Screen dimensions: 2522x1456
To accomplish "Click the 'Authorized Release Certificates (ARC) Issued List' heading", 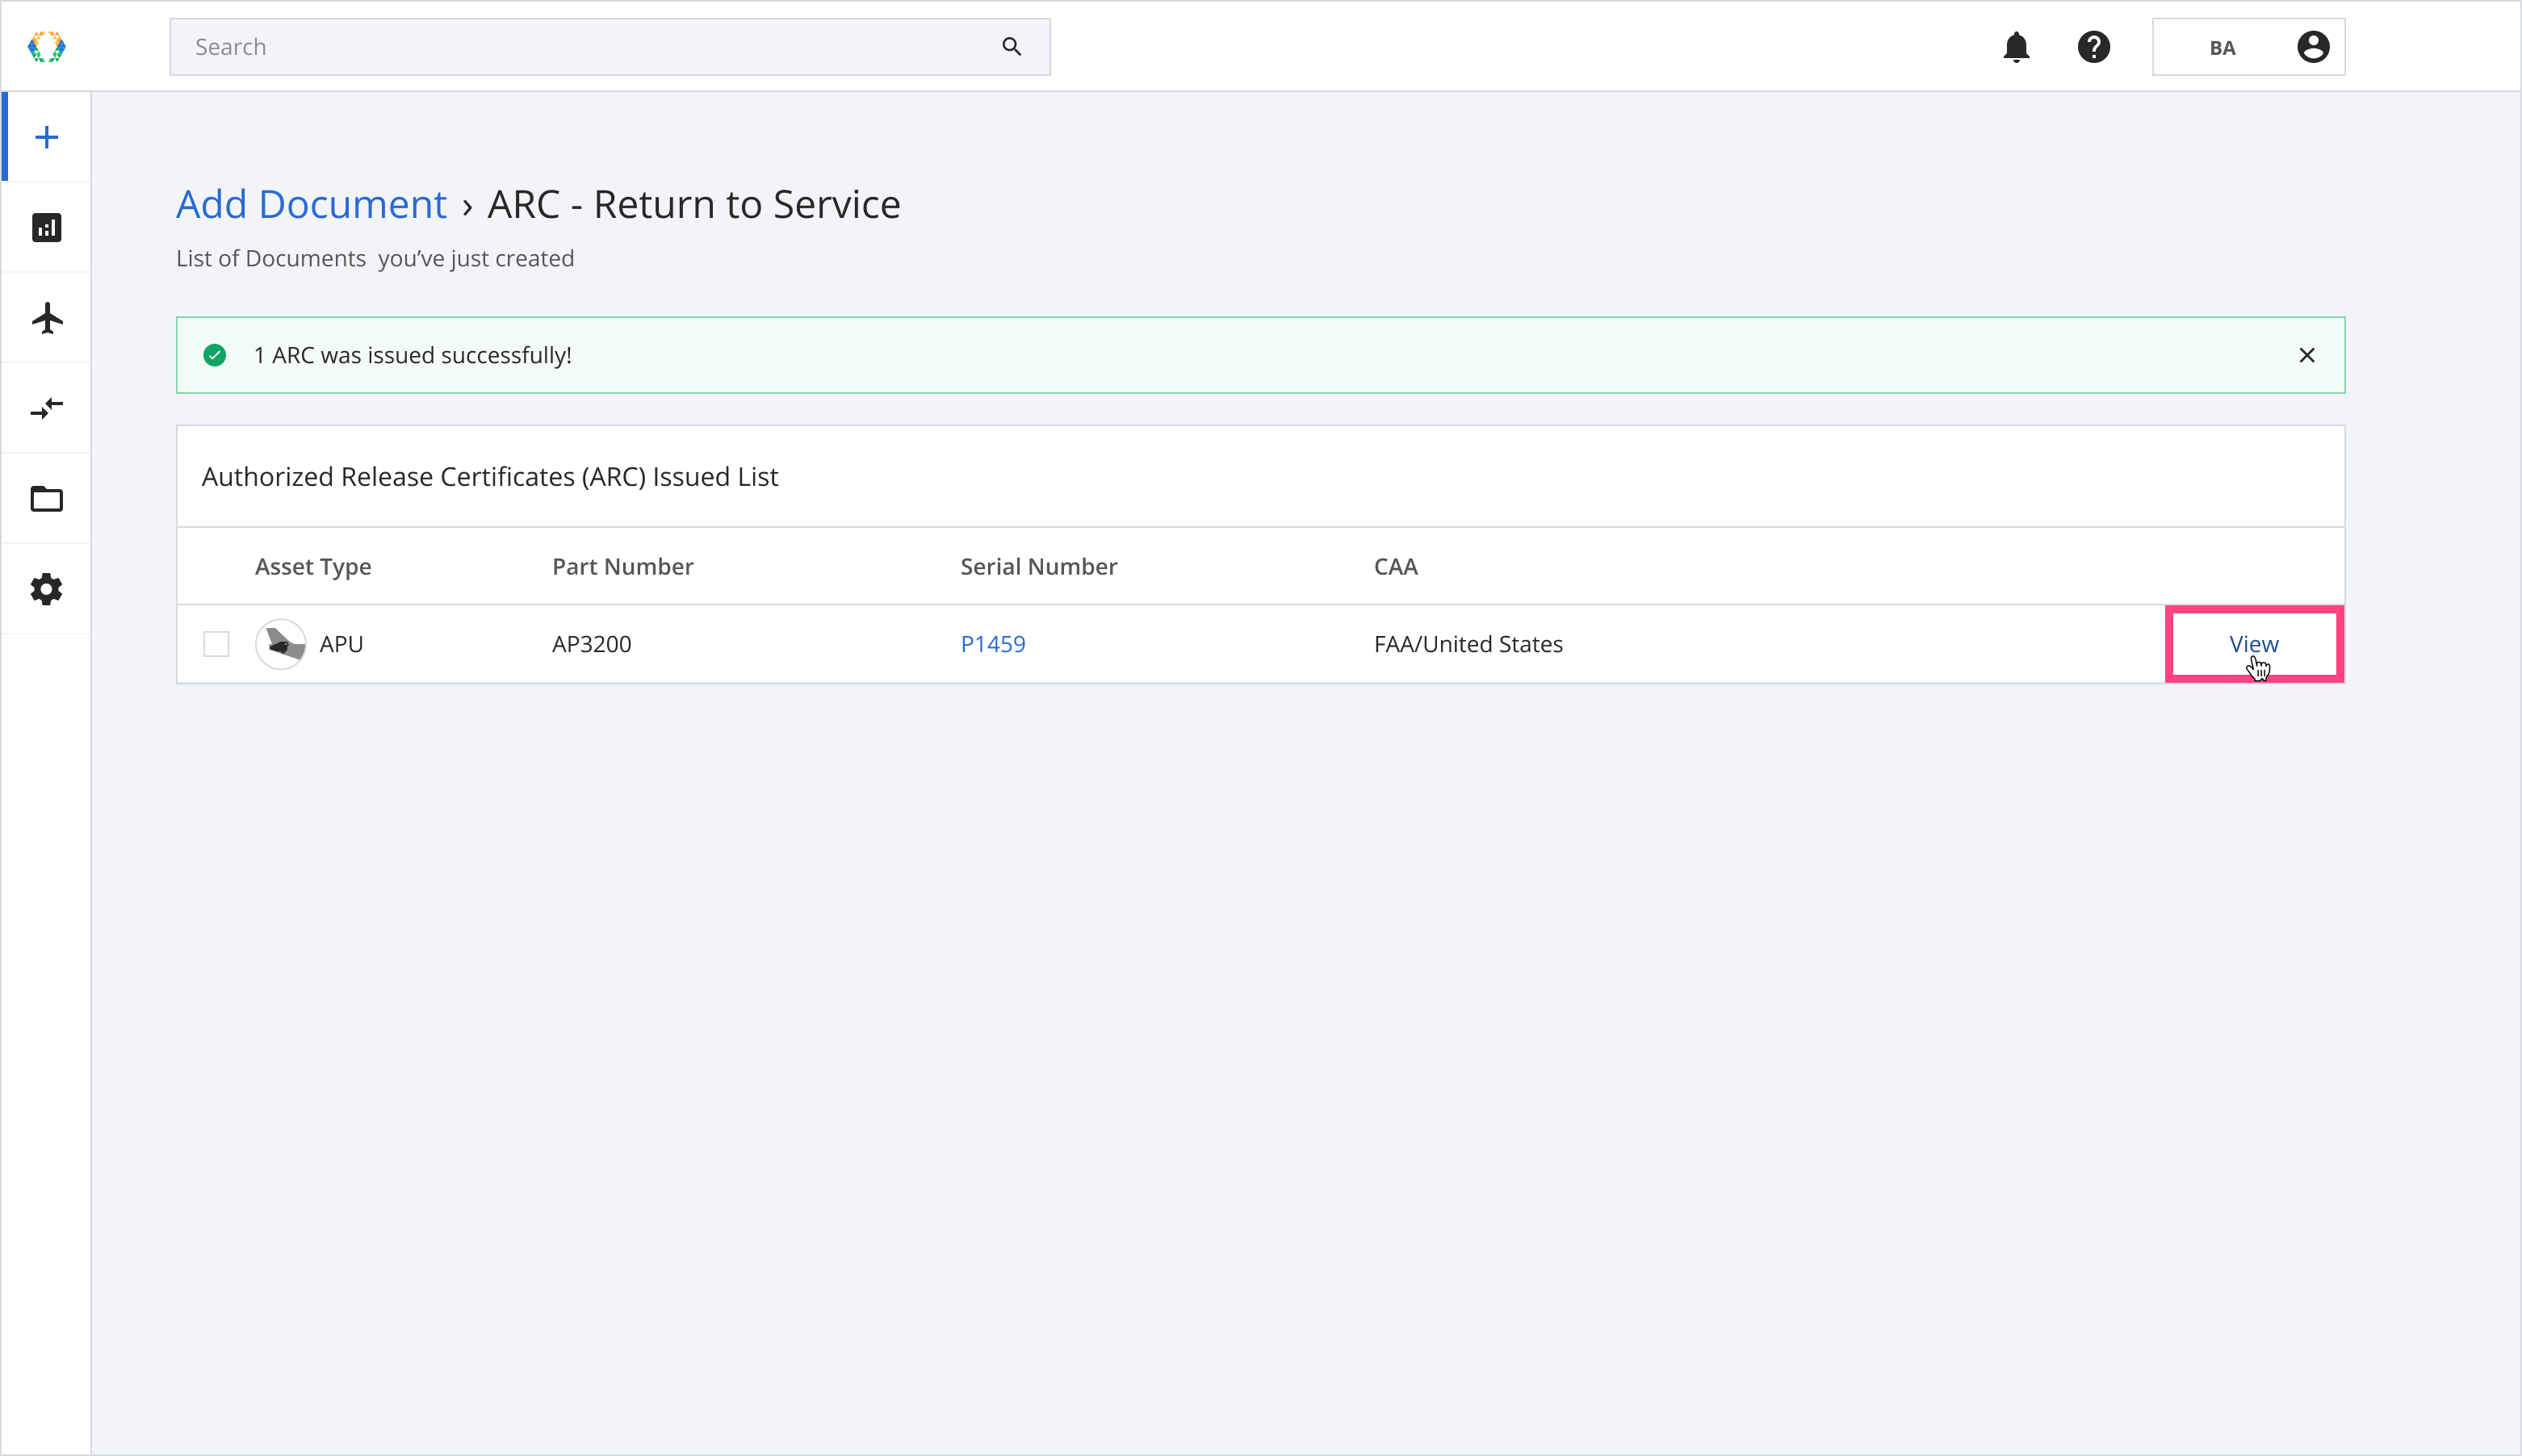I will tap(490, 477).
